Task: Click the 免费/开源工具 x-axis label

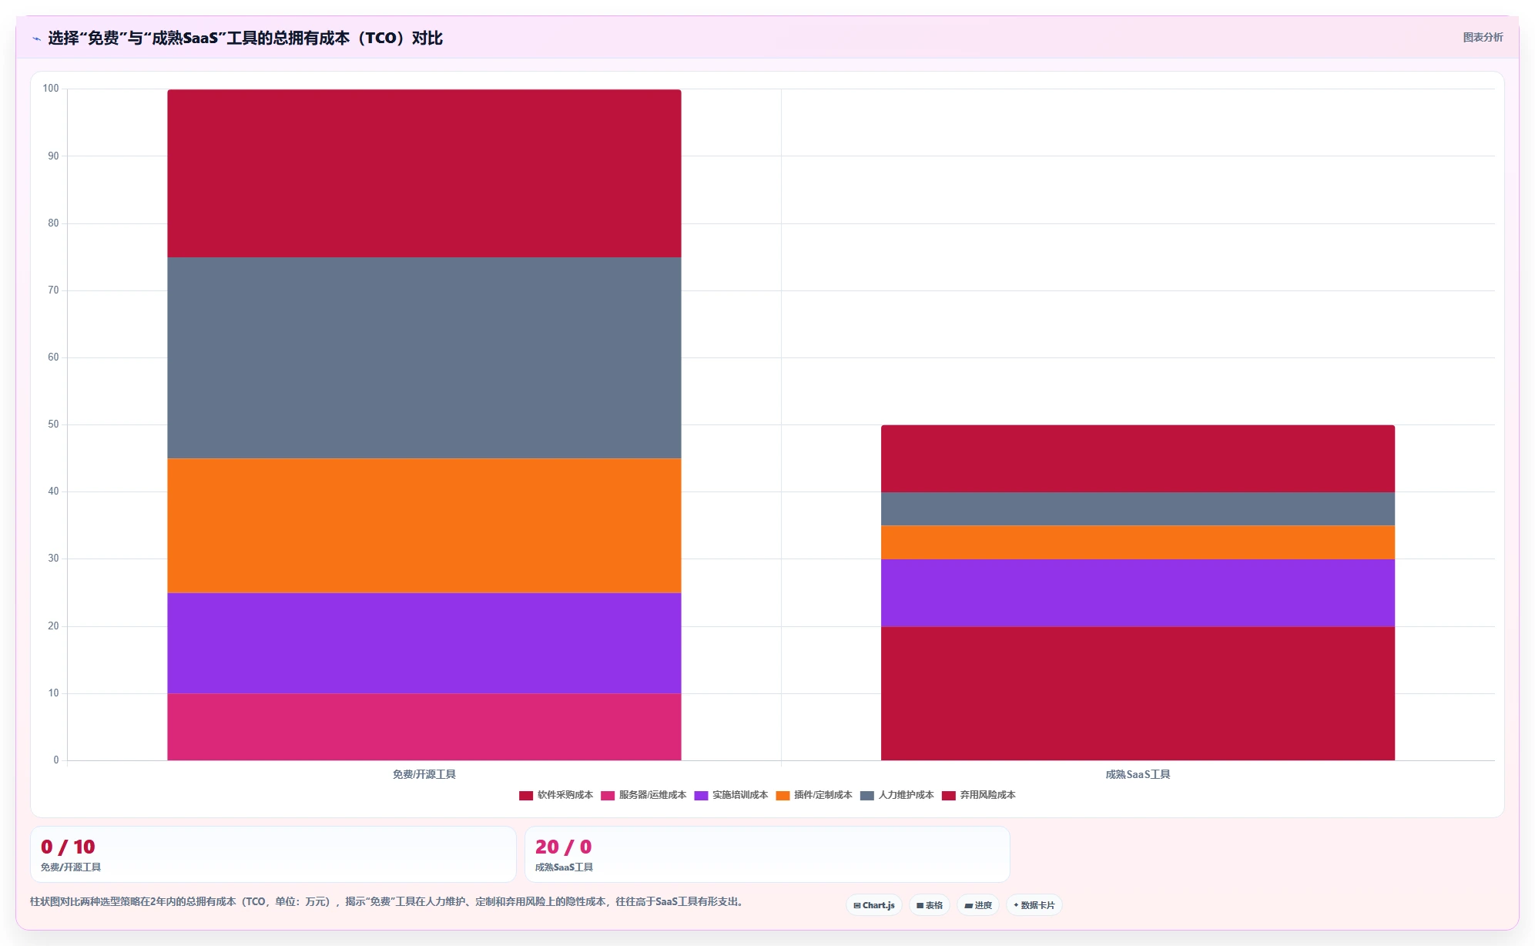Action: (424, 774)
